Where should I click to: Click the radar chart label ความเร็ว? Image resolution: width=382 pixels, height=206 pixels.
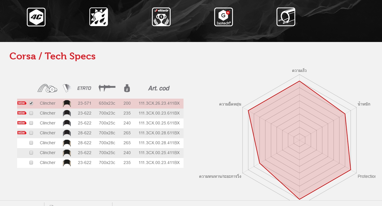pos(299,71)
